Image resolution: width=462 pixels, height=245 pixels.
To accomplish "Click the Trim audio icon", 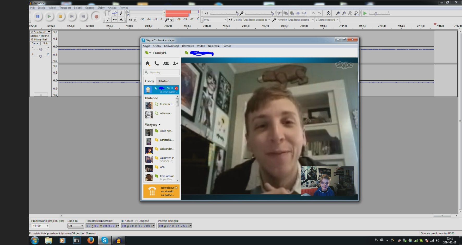I will click(298, 13).
